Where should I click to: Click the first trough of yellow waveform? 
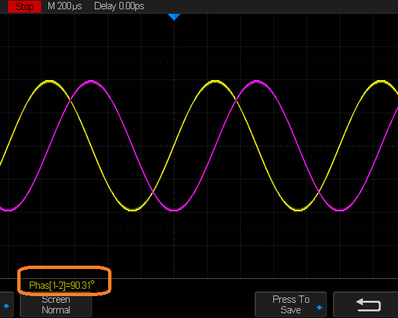click(x=133, y=210)
